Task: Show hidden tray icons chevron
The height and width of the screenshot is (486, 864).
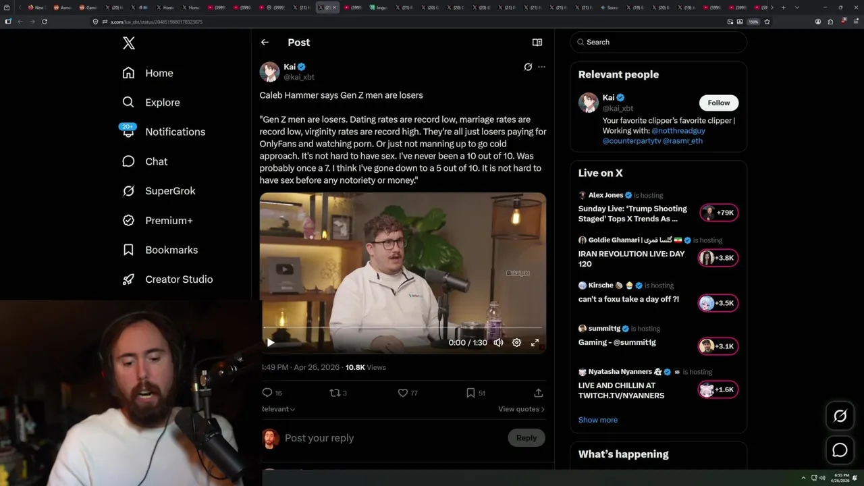Action: click(x=803, y=478)
